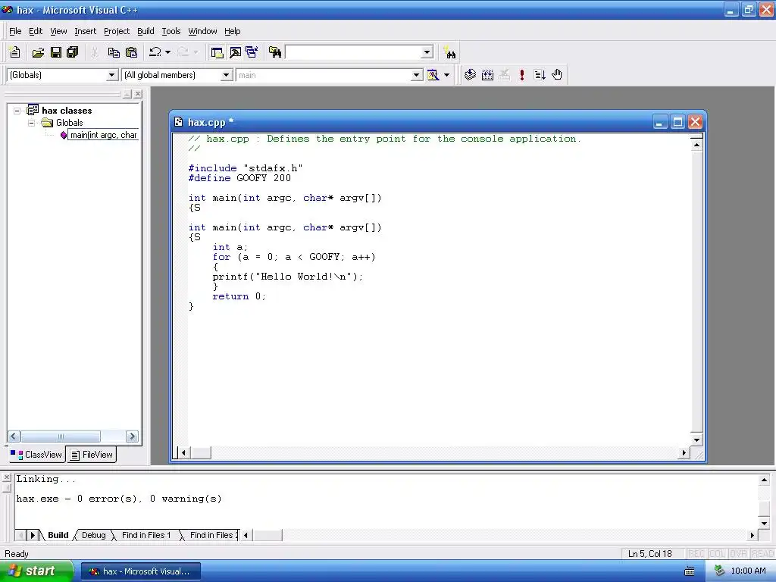Select main(int argc, char tree item
The image size is (776, 582).
point(103,135)
